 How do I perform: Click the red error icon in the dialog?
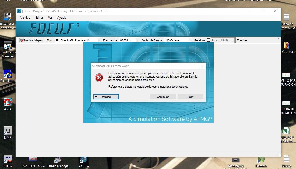(x=99, y=78)
